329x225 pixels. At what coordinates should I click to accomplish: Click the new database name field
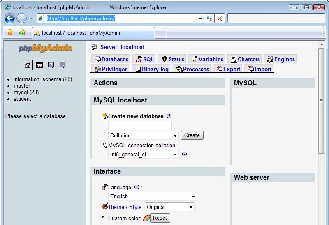click(140, 125)
